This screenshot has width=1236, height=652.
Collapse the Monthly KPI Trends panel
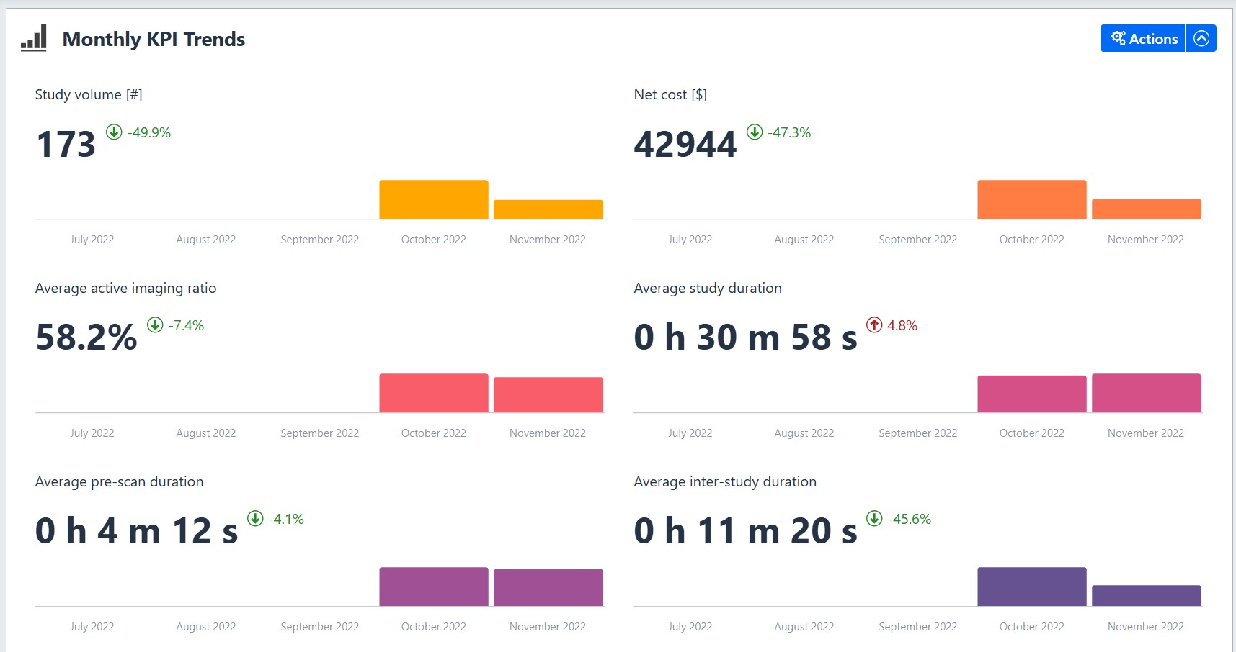1201,38
